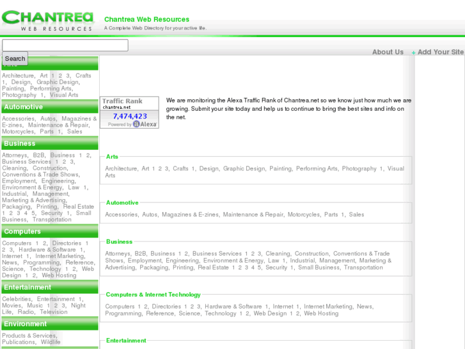Open the green Computers sidebar header

[x=50, y=231]
